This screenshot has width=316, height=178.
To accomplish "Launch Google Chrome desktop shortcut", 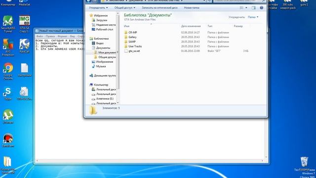I will click(8, 71).
